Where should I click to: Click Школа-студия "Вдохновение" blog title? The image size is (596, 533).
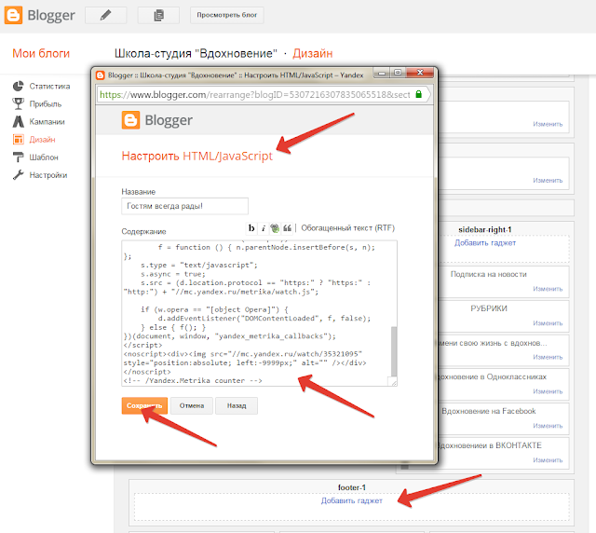coord(196,53)
